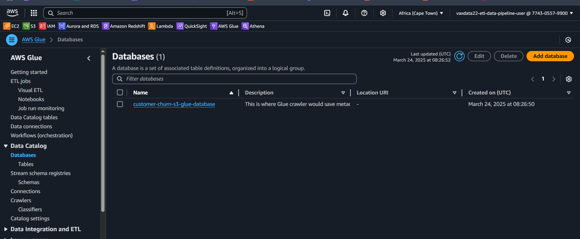The image size is (580, 239).
Task: Focus the Filter databases field
Action: (x=234, y=79)
